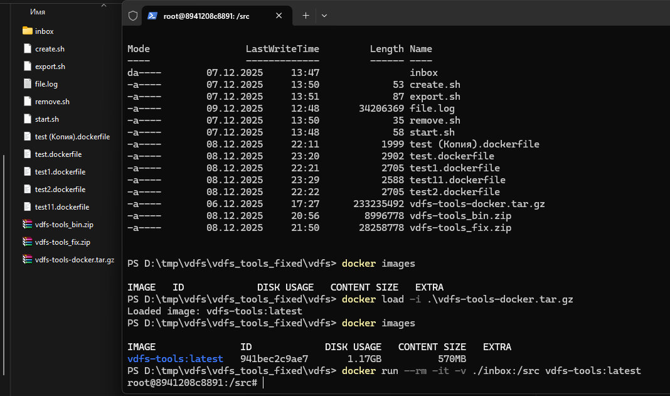
Task: Select test1.dockerfile name in file list
Action: (60, 171)
